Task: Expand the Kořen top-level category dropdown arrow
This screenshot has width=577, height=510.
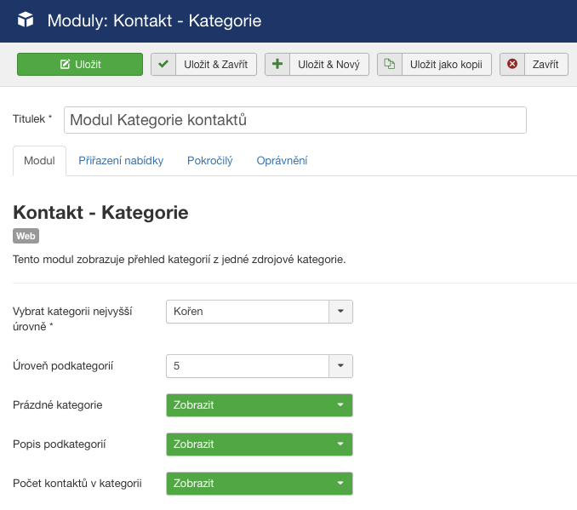Action: point(340,312)
